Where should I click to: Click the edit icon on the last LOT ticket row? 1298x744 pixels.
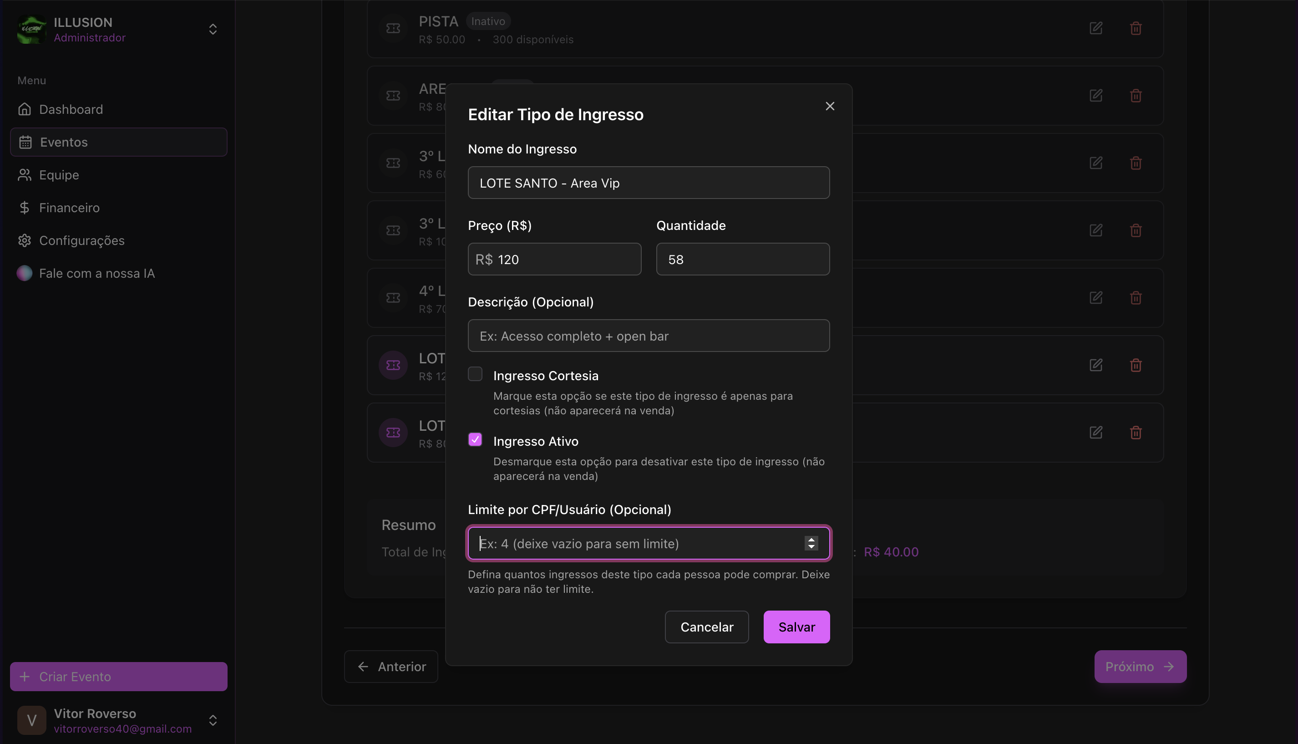click(x=1095, y=433)
